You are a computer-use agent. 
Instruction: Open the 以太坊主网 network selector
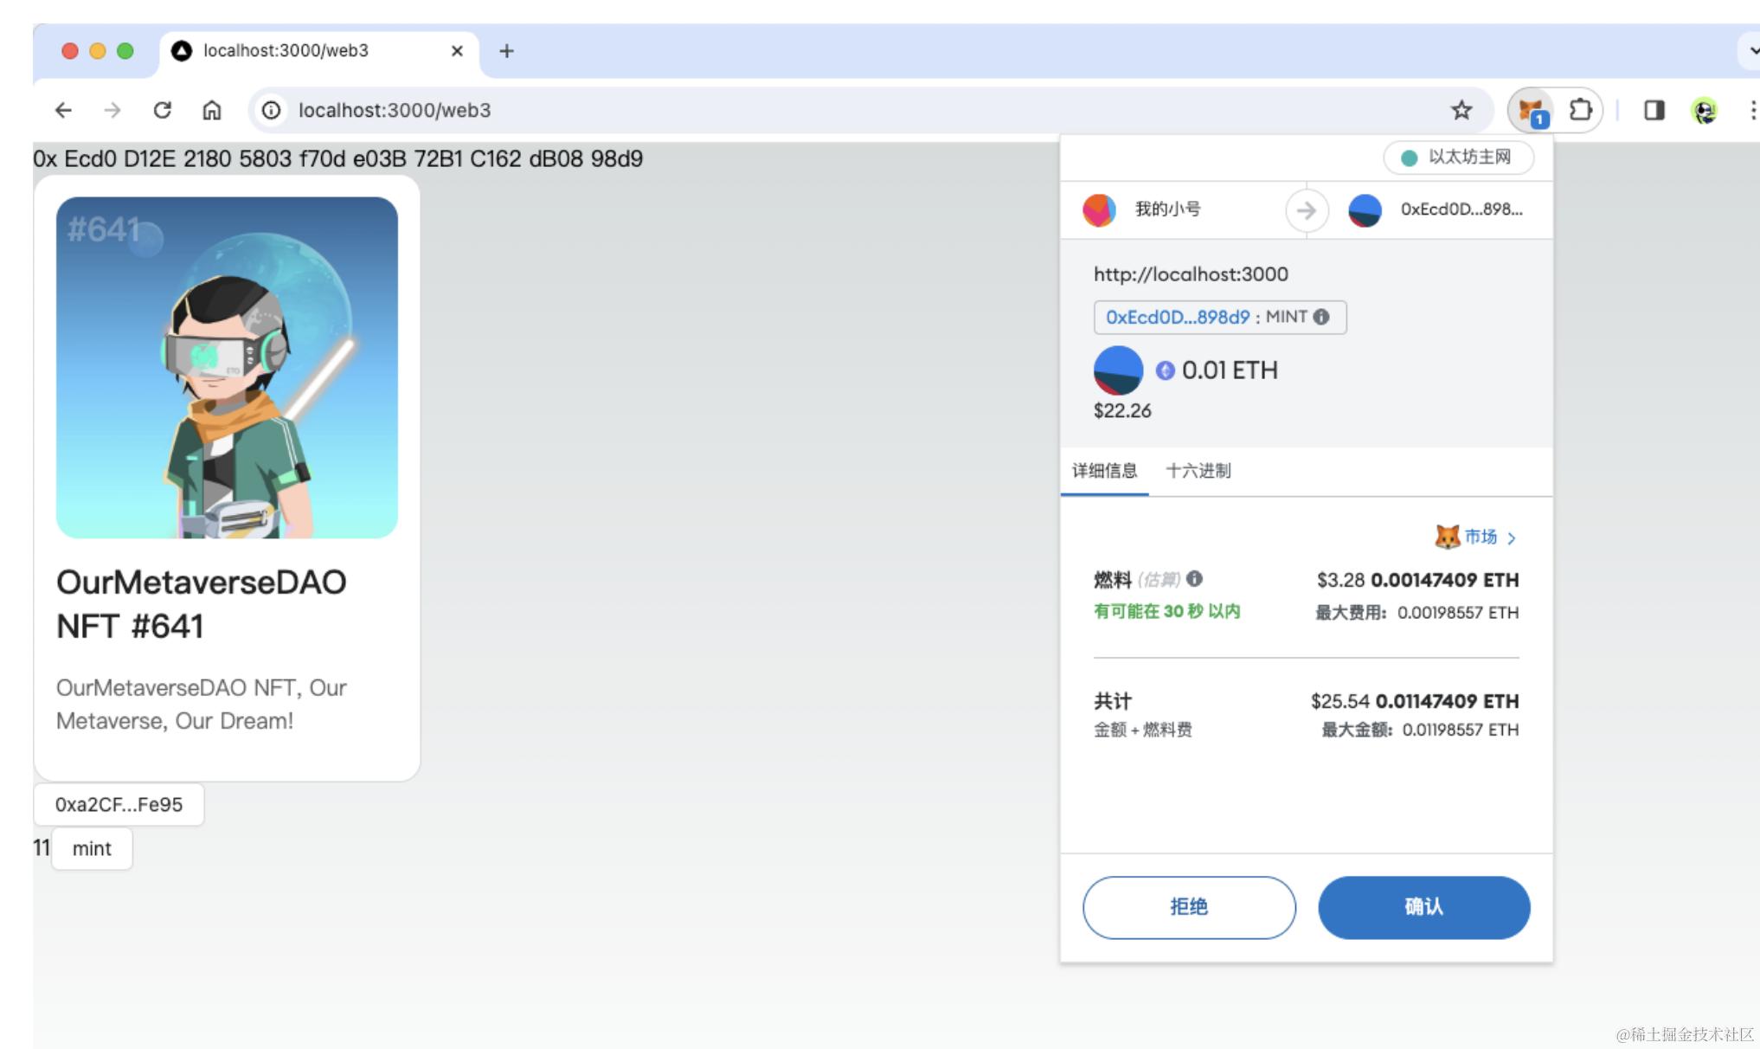click(x=1458, y=158)
